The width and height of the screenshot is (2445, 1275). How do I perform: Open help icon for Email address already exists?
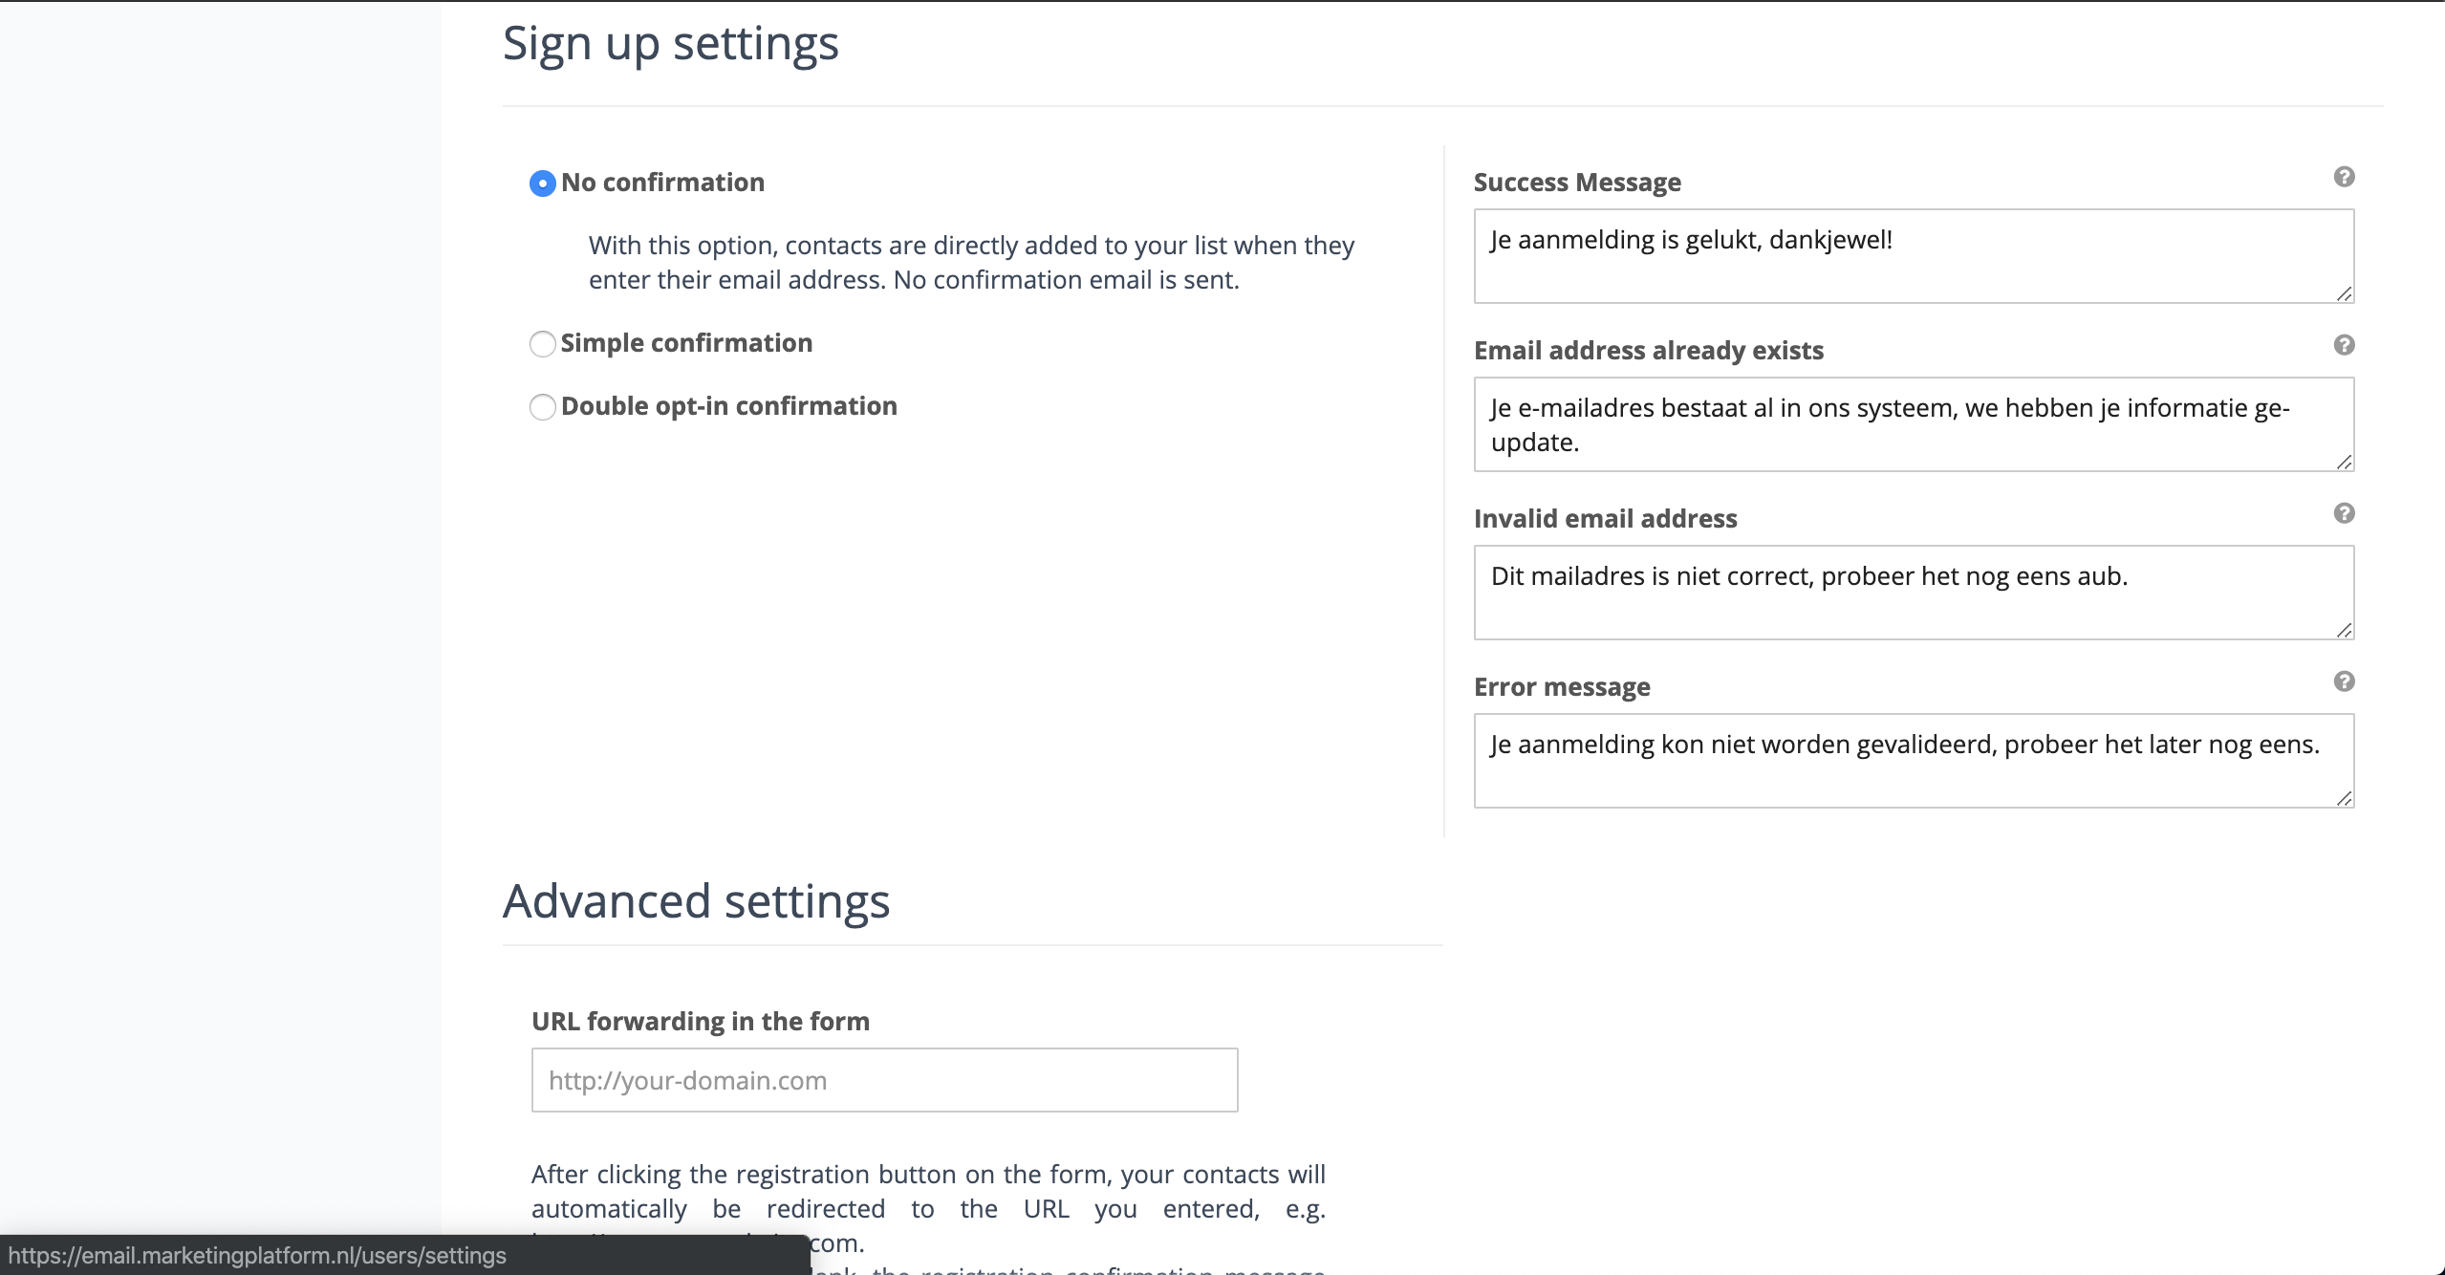(2344, 345)
